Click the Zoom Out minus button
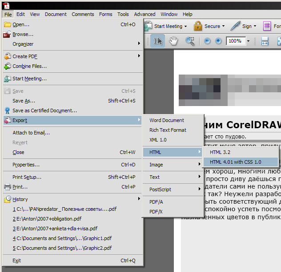Viewport: 281px width, 272px height. (207, 41)
